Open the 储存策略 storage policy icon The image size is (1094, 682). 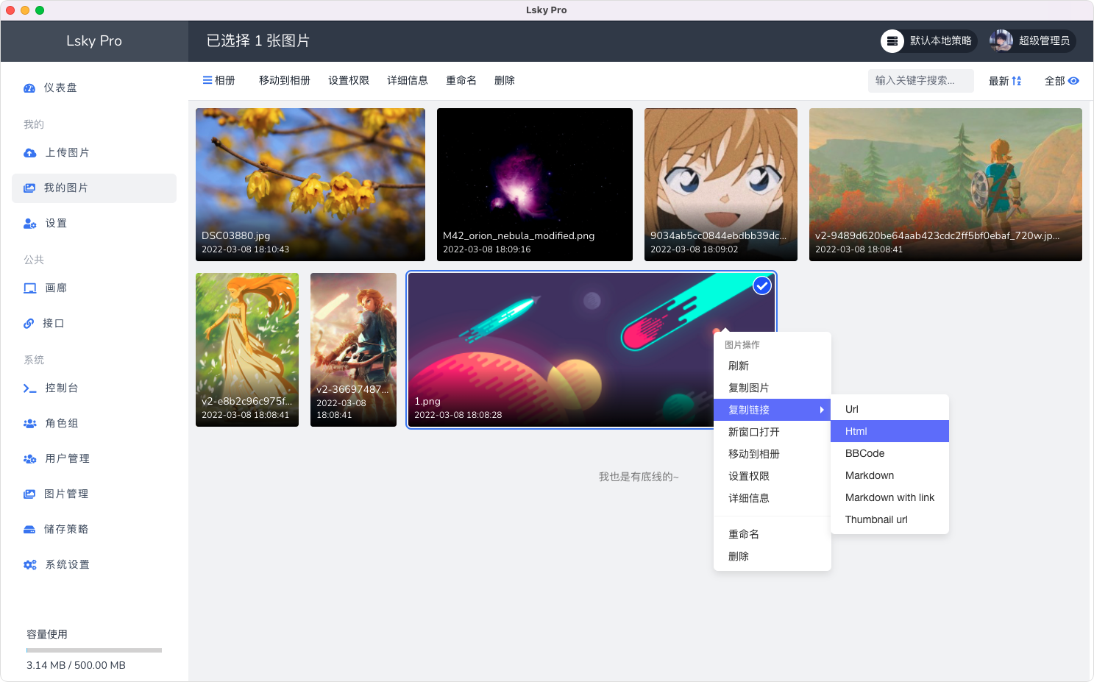tap(29, 529)
